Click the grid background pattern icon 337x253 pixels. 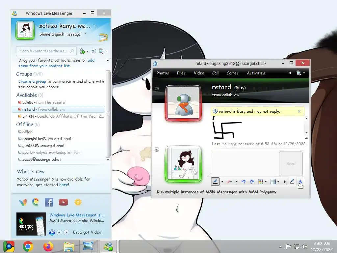point(273,182)
